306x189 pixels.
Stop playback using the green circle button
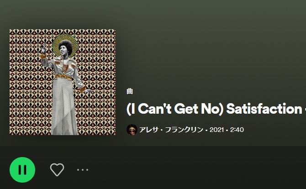pos(22,170)
